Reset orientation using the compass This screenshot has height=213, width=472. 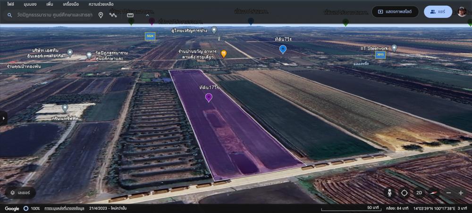(x=434, y=193)
